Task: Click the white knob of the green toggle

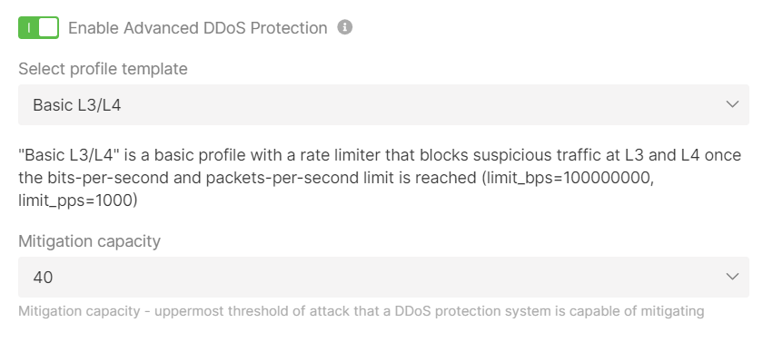Action: tap(48, 28)
